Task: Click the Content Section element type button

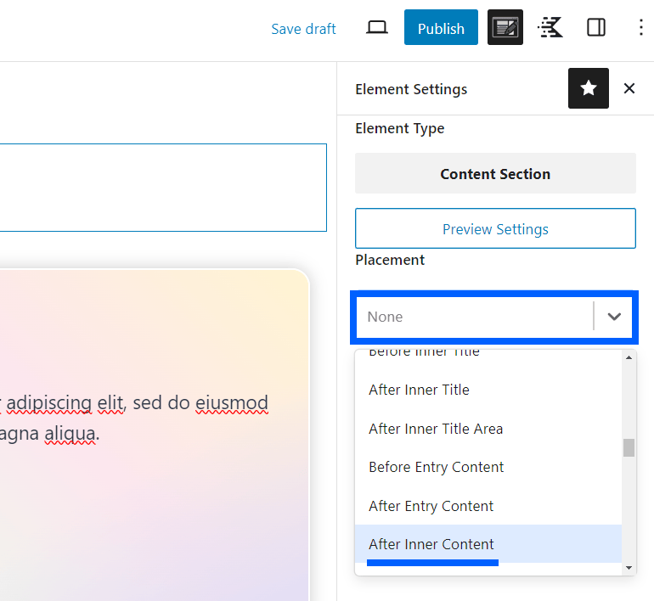Action: (x=495, y=174)
